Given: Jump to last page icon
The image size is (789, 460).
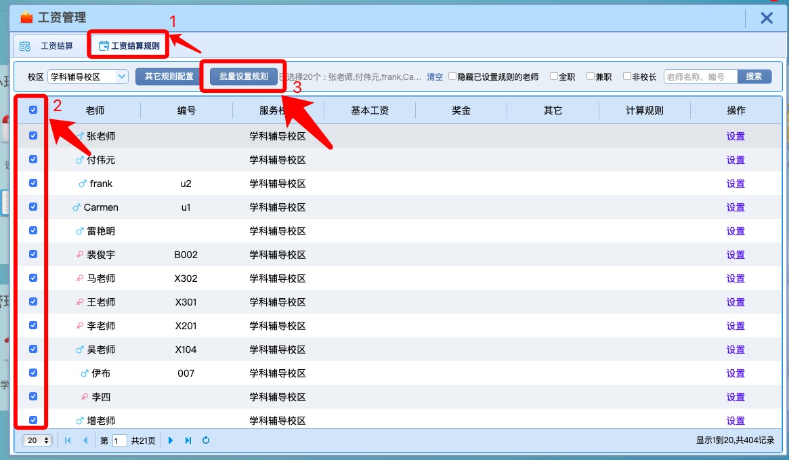Looking at the screenshot, I should [x=188, y=440].
